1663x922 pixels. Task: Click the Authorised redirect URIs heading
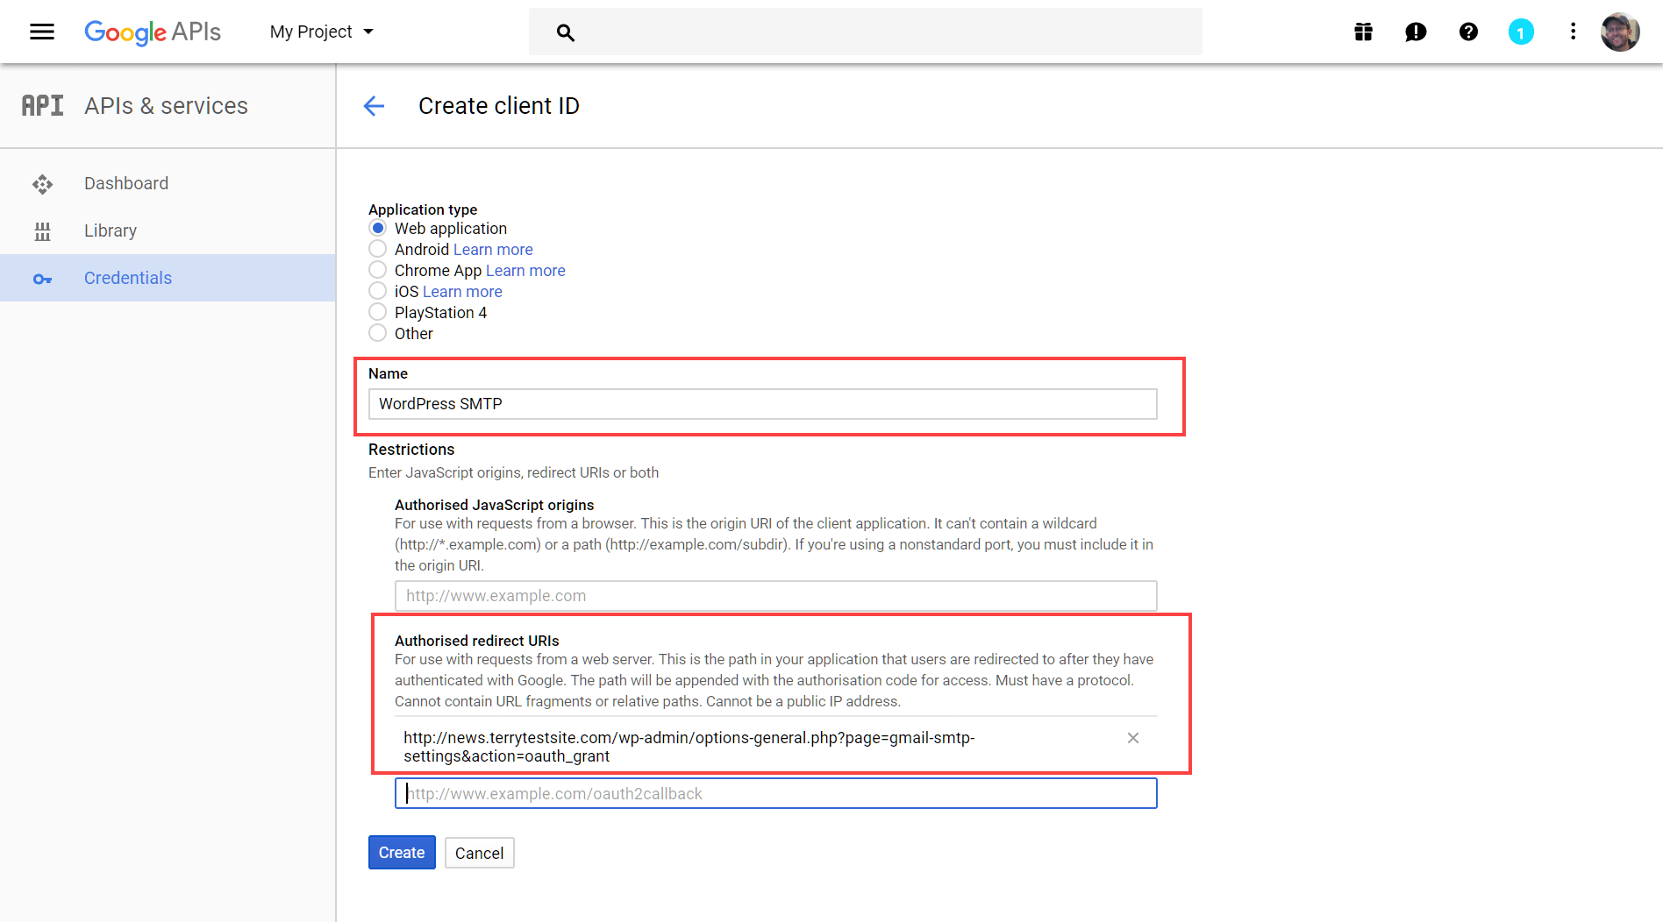[477, 641]
